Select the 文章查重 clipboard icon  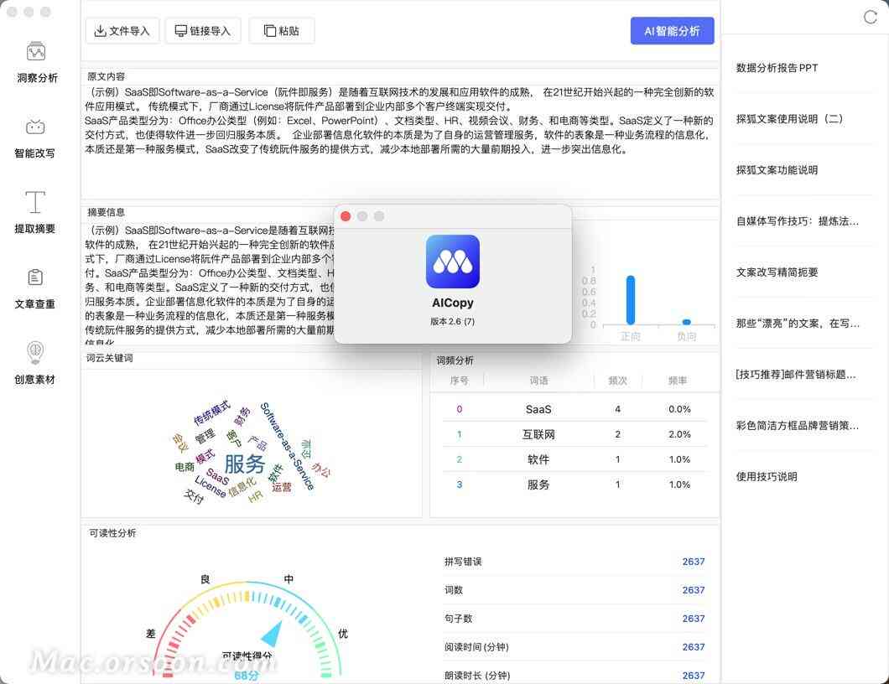pyautogui.click(x=35, y=277)
